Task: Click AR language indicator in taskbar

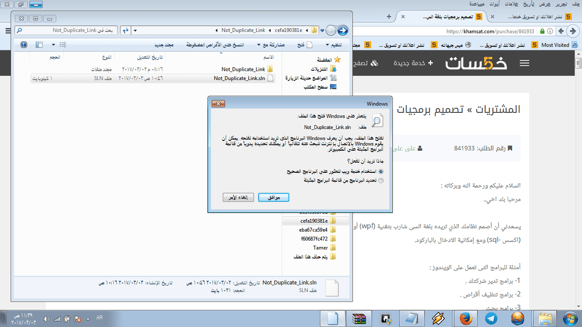Action: click(x=99, y=318)
